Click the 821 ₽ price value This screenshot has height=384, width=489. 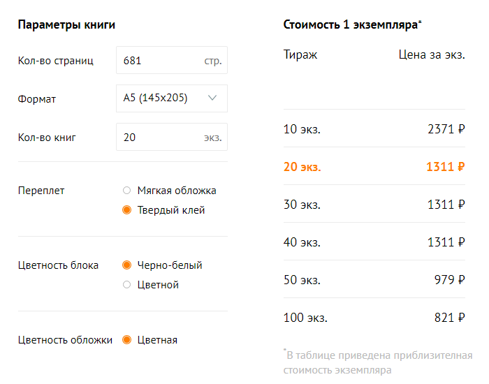(x=449, y=318)
